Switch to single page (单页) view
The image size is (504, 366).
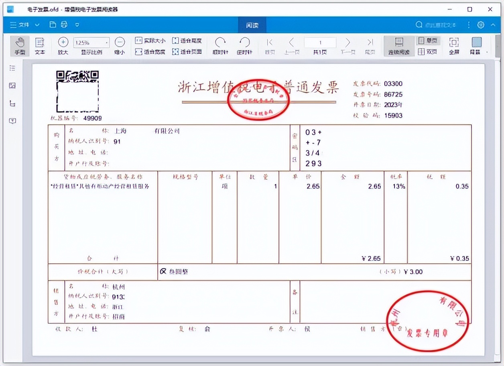[x=428, y=40]
